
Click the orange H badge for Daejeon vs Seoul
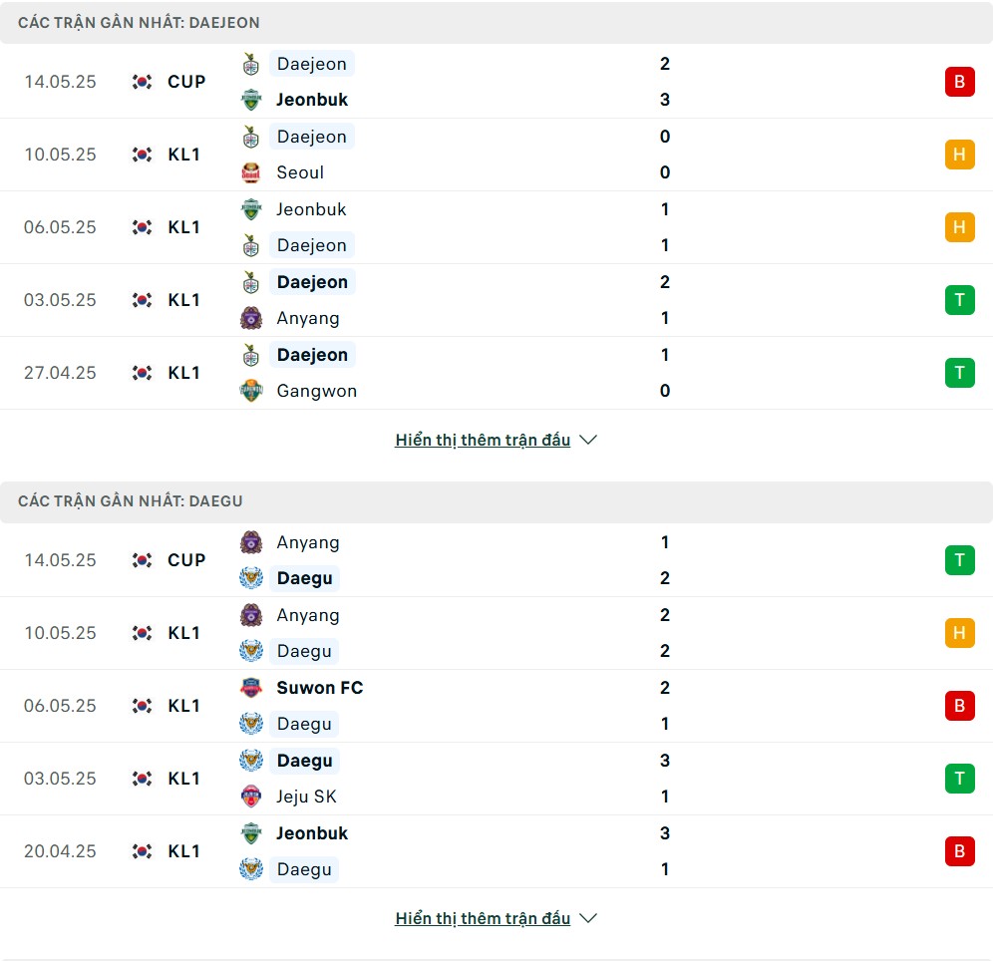tap(959, 155)
